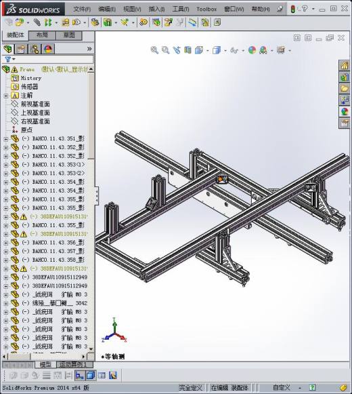Open the FeatureManager design tree tab
Screen dimensions: 352x394
7,49
